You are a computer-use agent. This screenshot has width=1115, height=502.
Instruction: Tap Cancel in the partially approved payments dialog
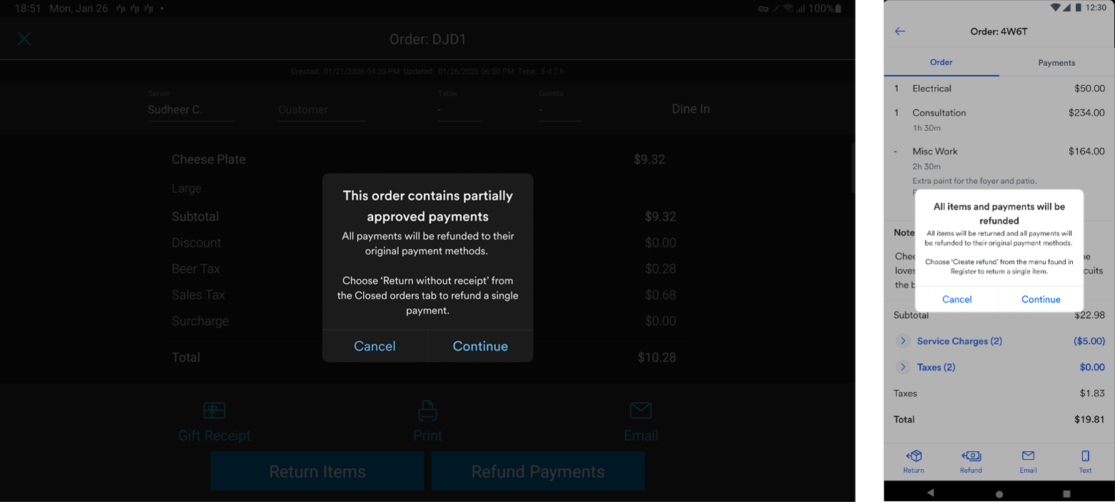(375, 346)
